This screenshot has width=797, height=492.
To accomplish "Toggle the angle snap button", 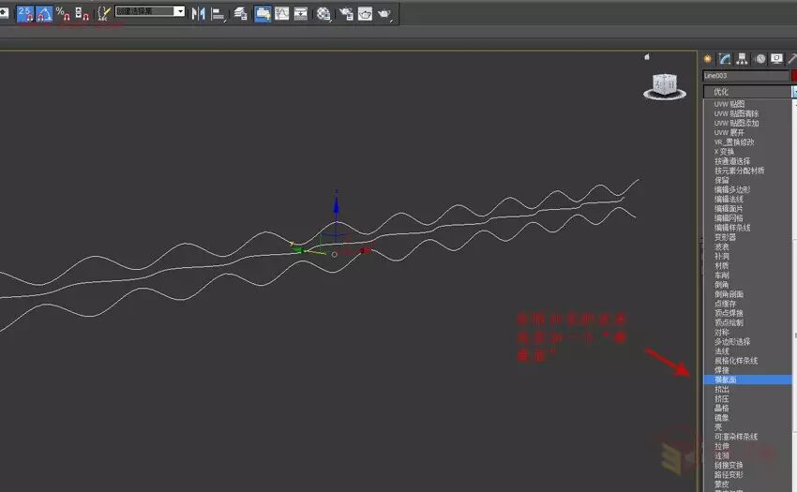I will tap(44, 13).
